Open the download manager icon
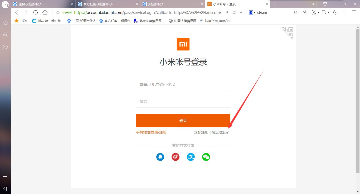 tap(306, 12)
